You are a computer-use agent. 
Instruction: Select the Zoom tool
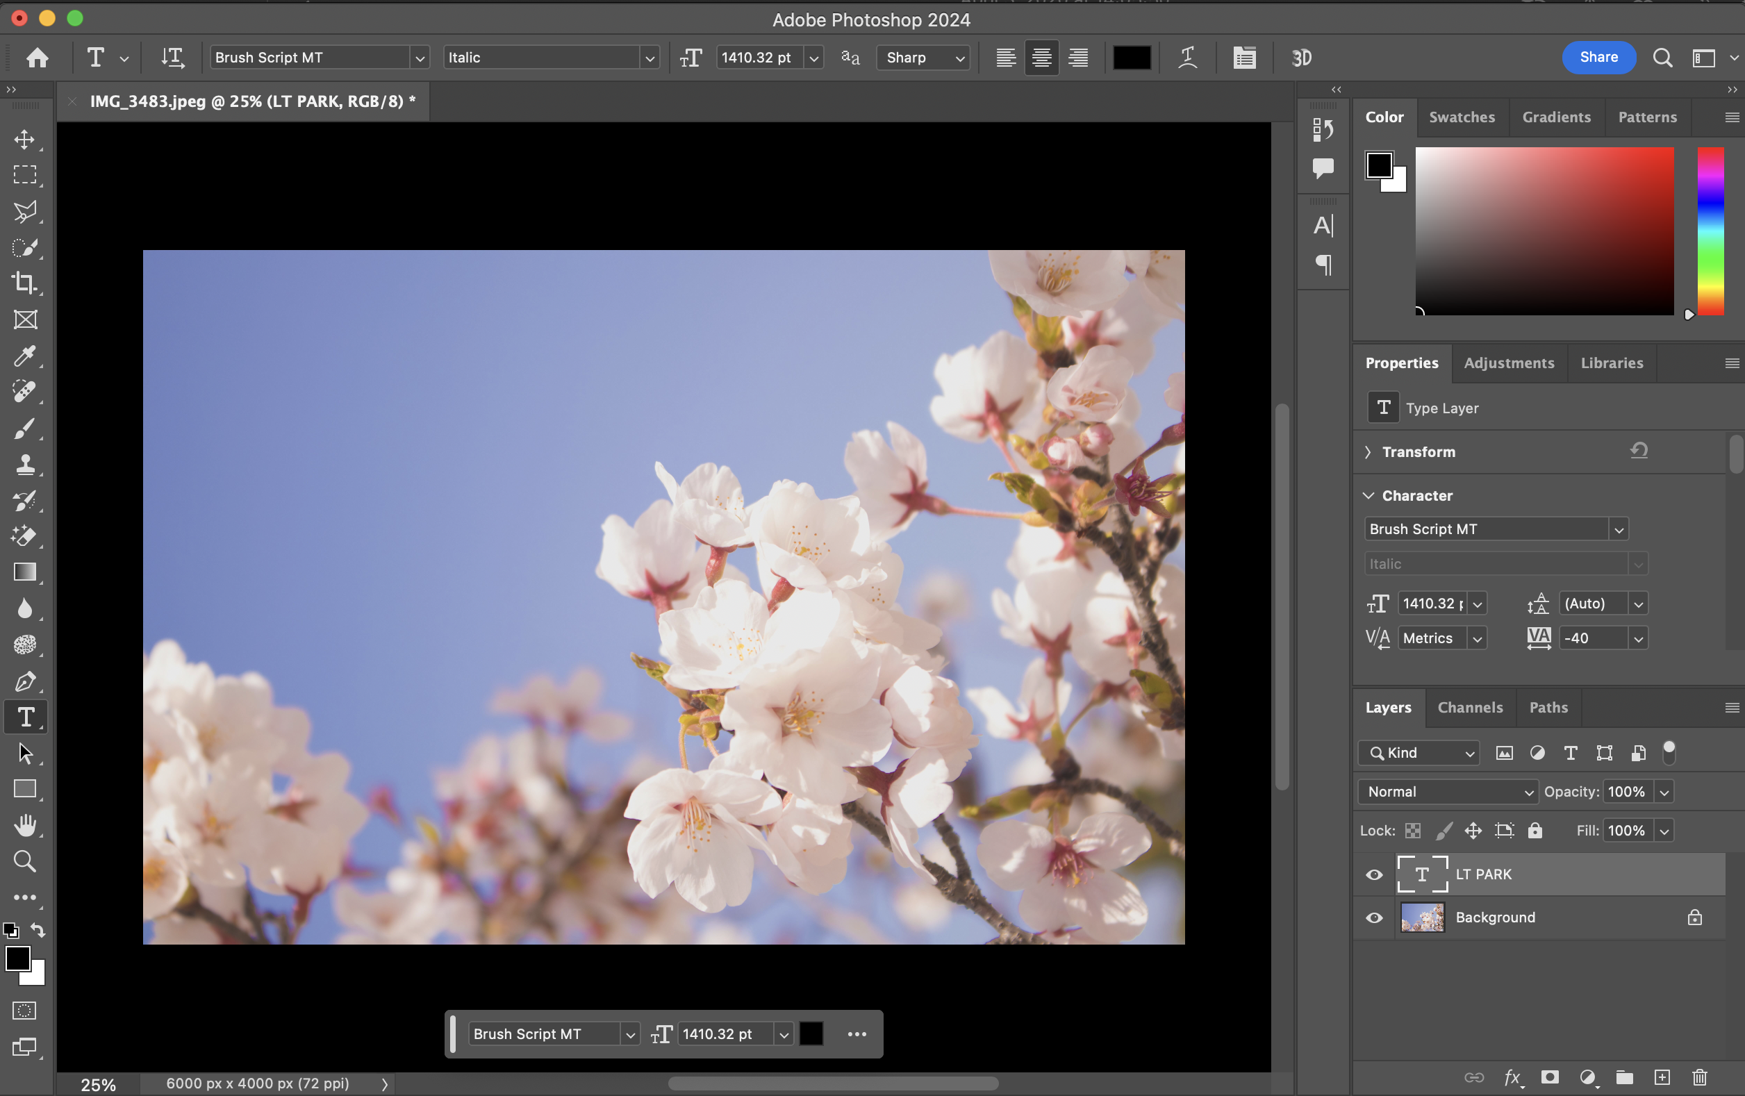pos(26,861)
